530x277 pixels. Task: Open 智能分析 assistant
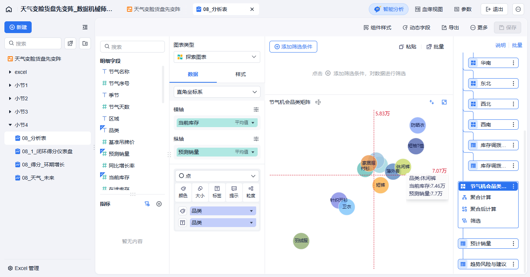click(389, 9)
